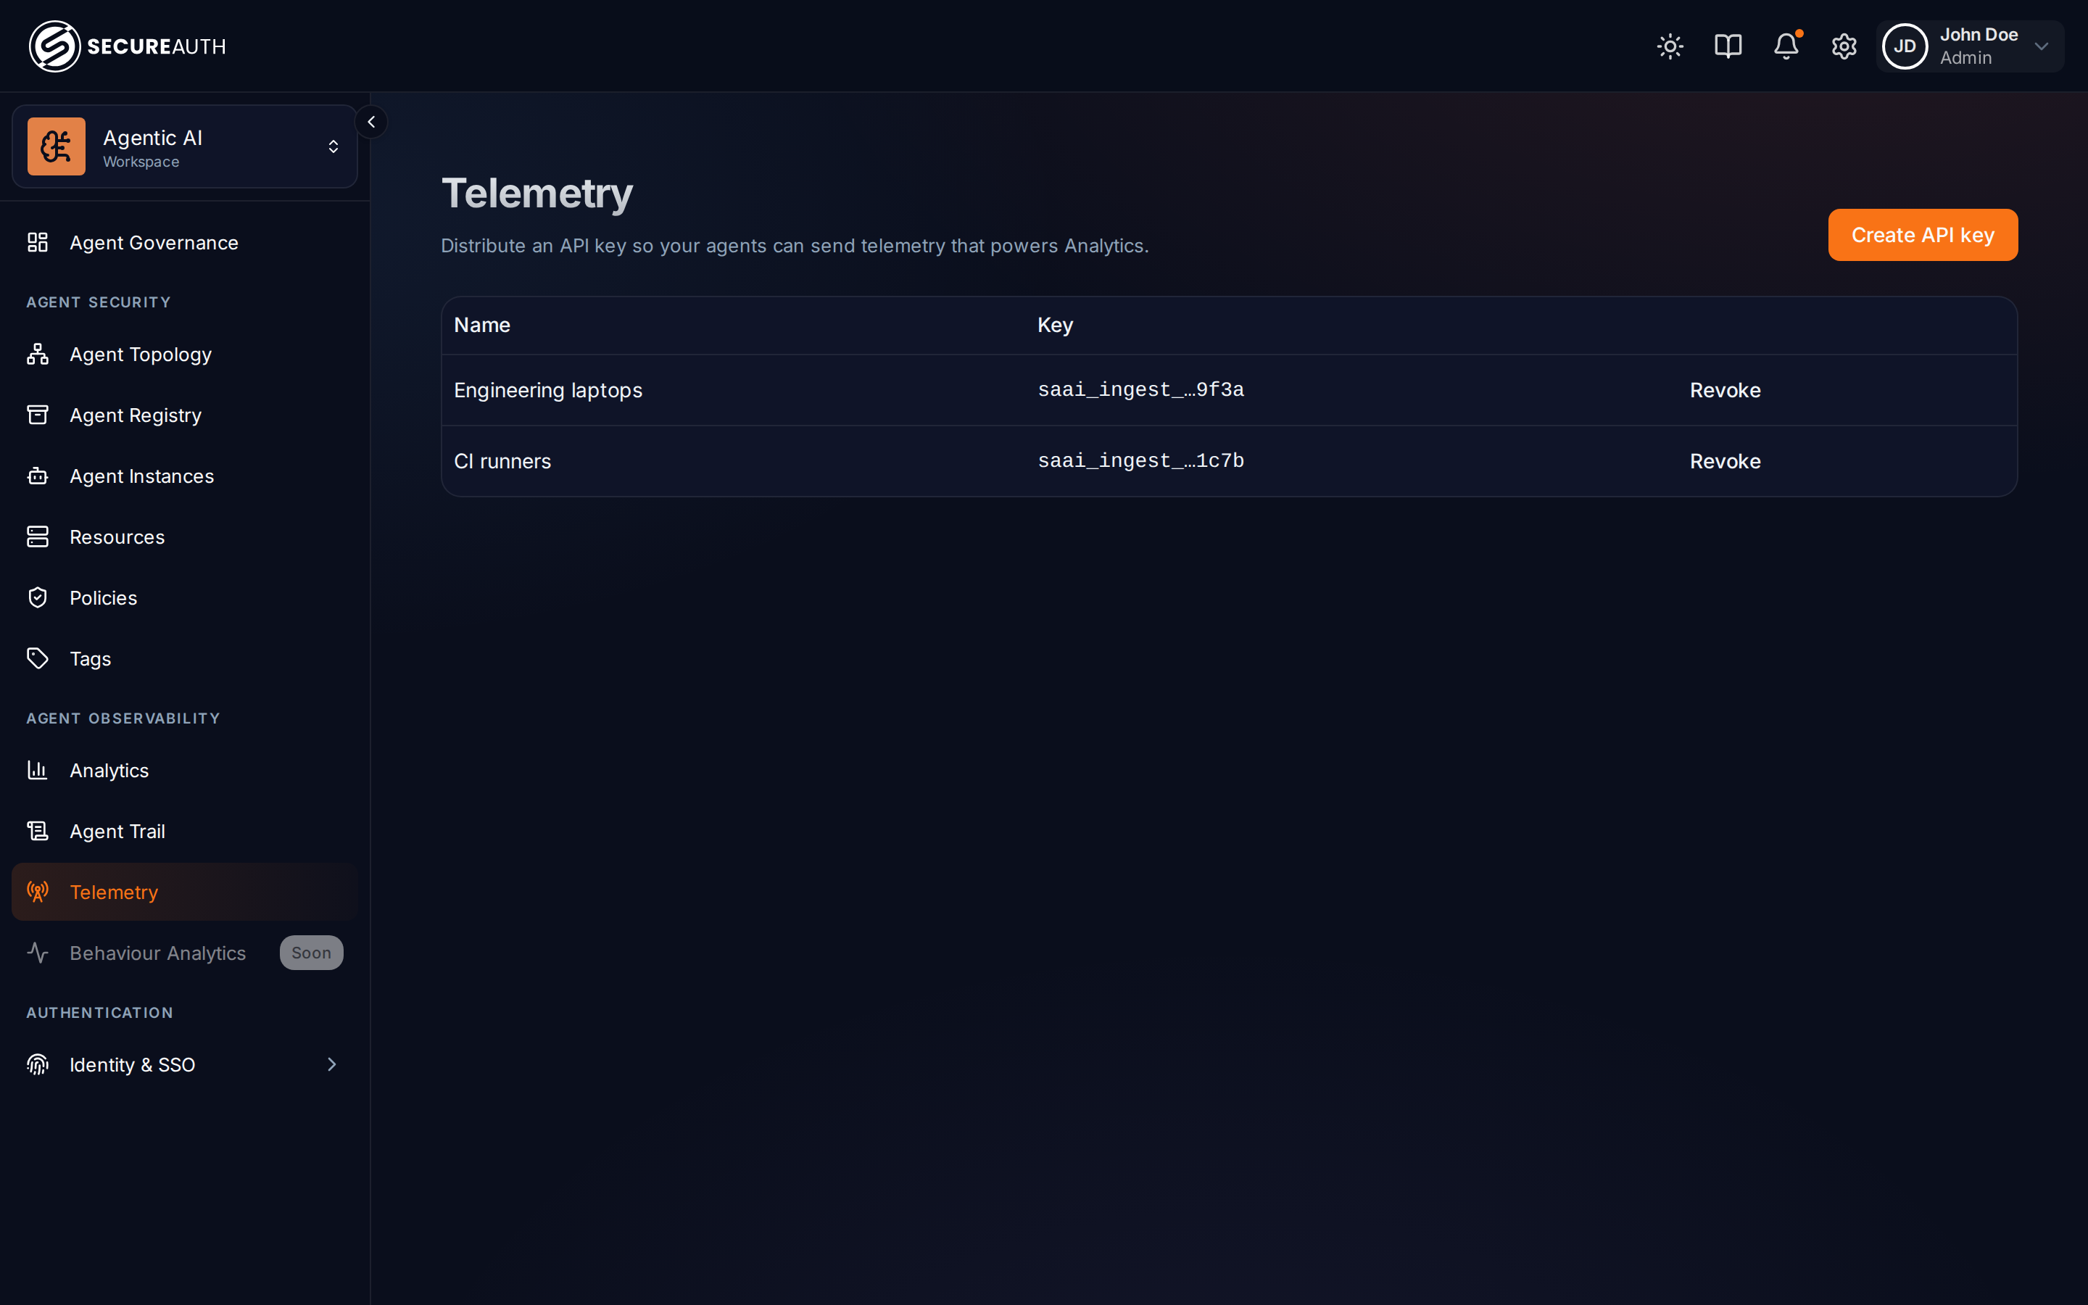Click the Agent Trail scroll icon
Image resolution: width=2088 pixels, height=1305 pixels.
click(37, 831)
